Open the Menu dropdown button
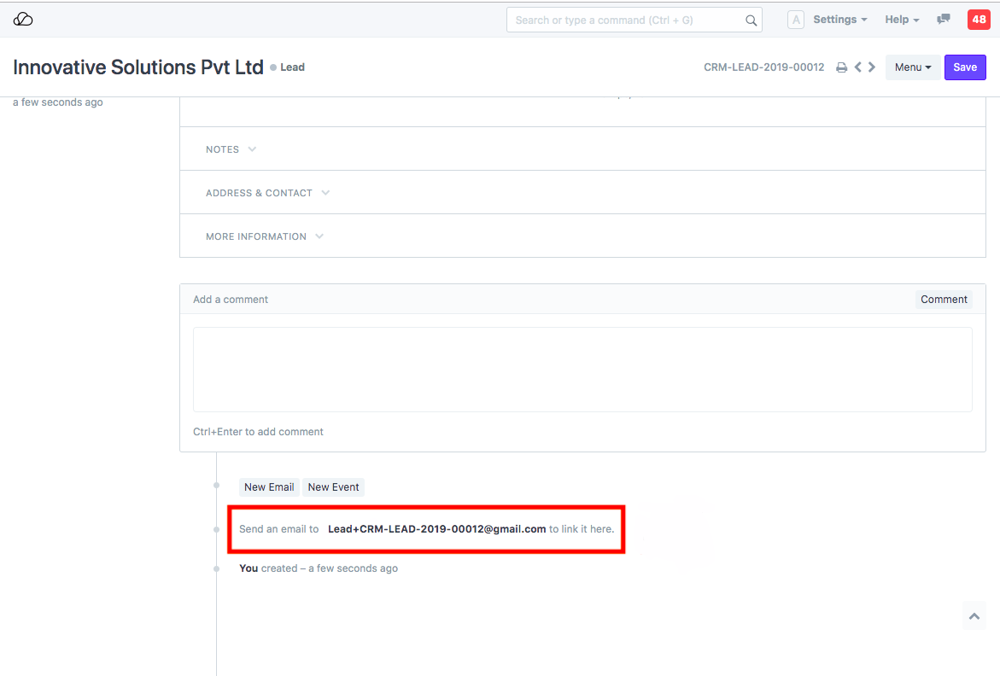Image resolution: width=1000 pixels, height=676 pixels. pos(913,67)
